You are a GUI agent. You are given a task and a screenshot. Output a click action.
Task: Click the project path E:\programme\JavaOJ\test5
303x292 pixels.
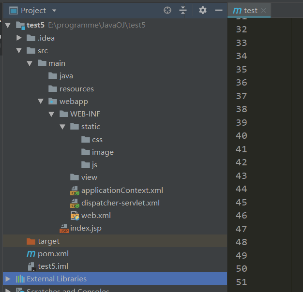97,25
